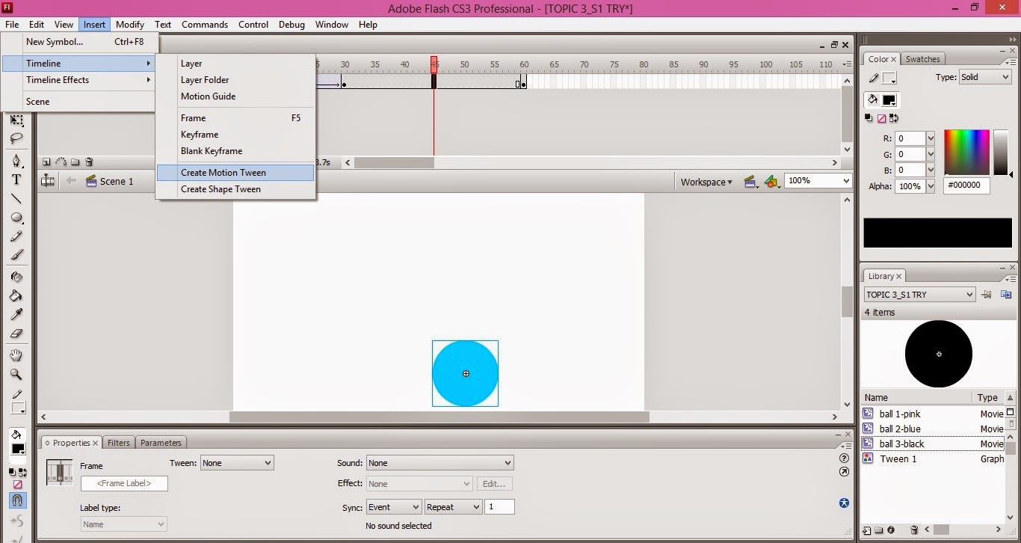Swap stroke and fill colors
Image resolution: width=1021 pixels, height=543 pixels.
[23, 471]
